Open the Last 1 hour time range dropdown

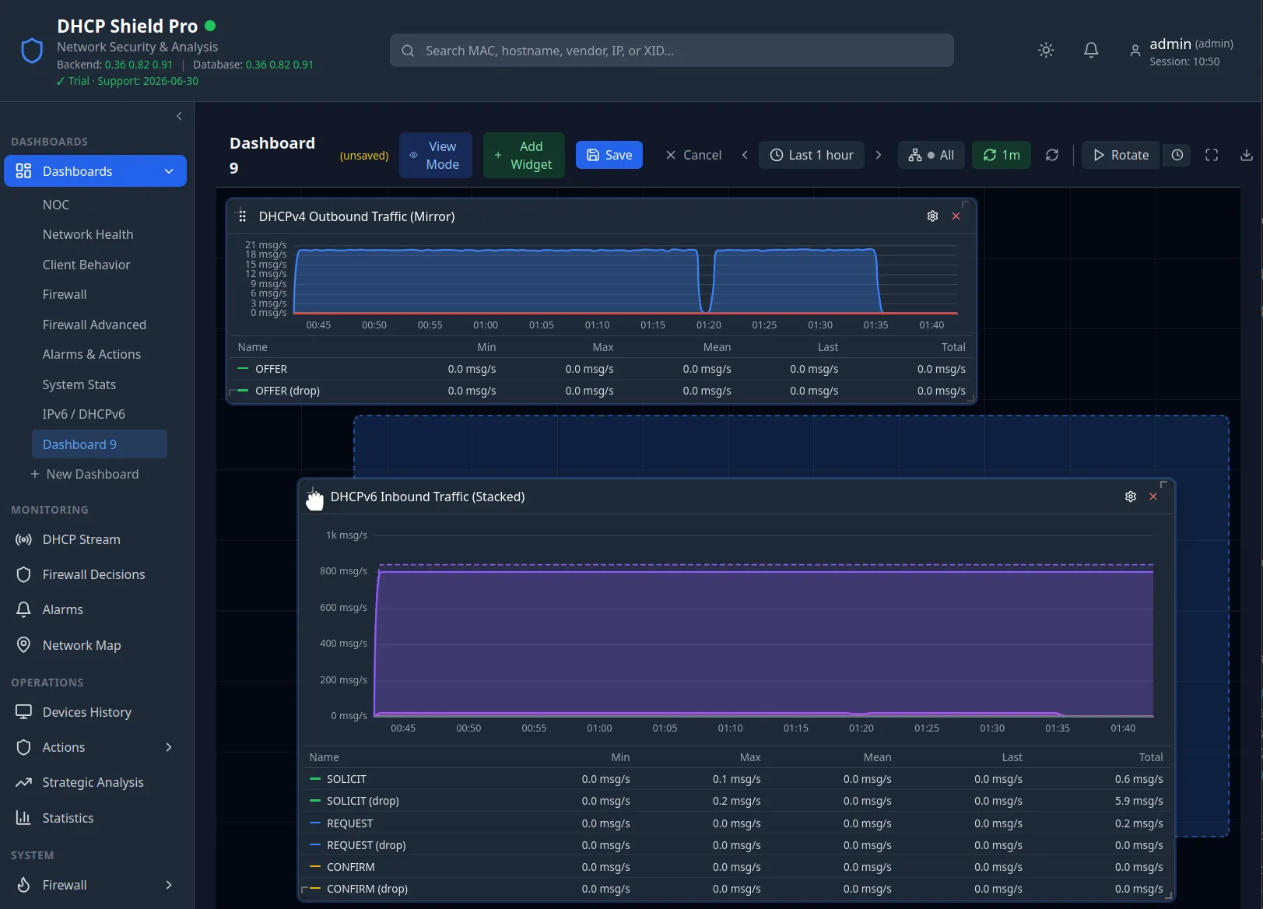[811, 155]
